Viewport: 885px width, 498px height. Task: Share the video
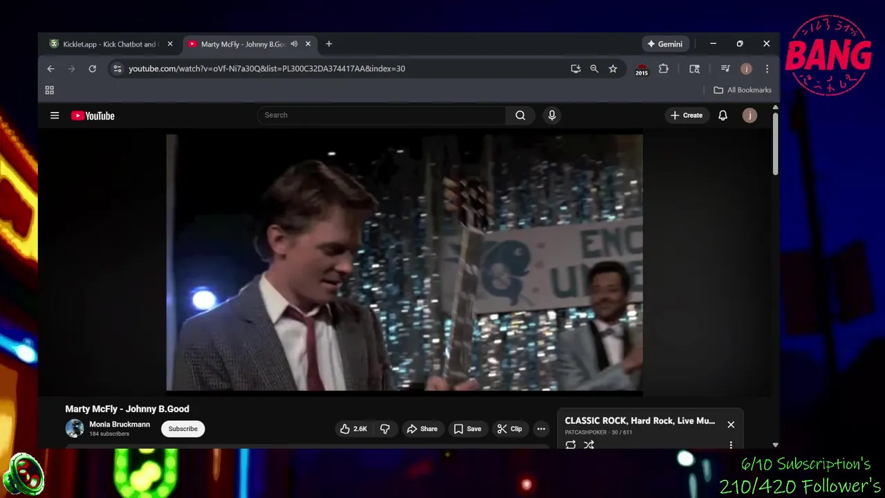click(x=422, y=429)
